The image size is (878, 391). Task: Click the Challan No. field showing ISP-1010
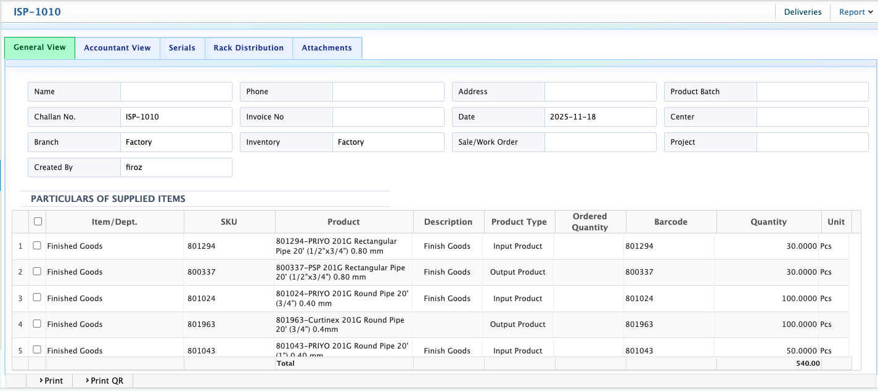click(176, 117)
